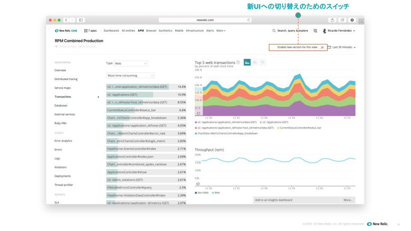
Task: Reload the newrelic.com page
Action: [x=248, y=20]
